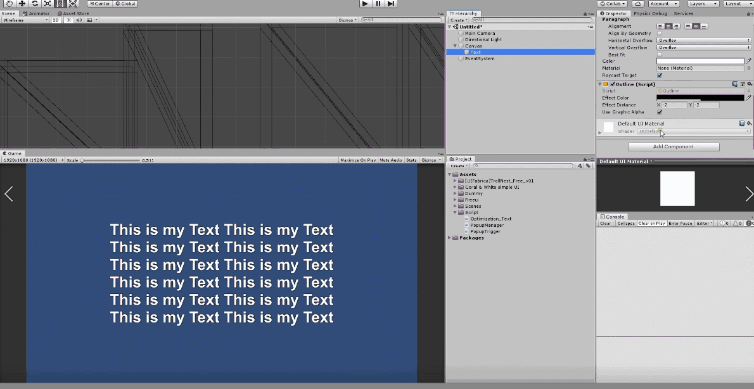Open the Material object picker circle

(x=749, y=68)
